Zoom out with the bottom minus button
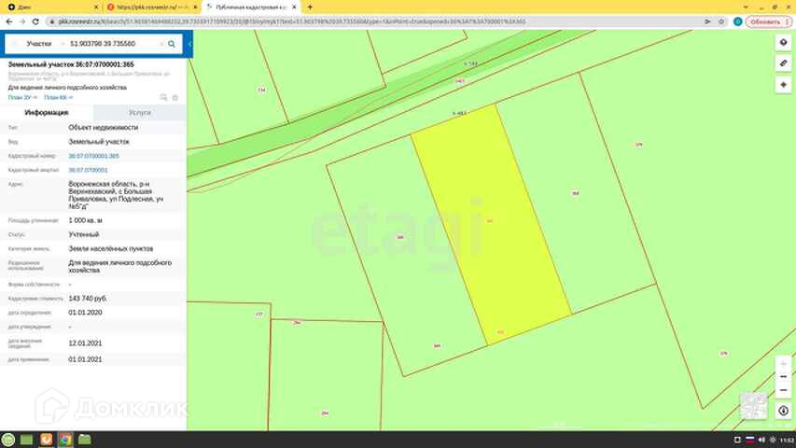Viewport: 796px width, 448px height. tap(783, 390)
